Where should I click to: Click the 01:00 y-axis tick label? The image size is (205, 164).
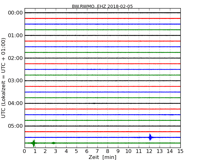15,35
